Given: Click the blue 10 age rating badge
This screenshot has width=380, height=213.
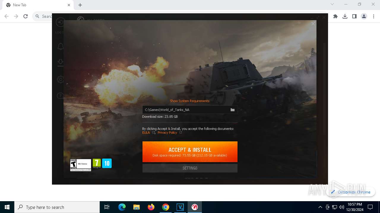Looking at the screenshot, I should point(107,163).
